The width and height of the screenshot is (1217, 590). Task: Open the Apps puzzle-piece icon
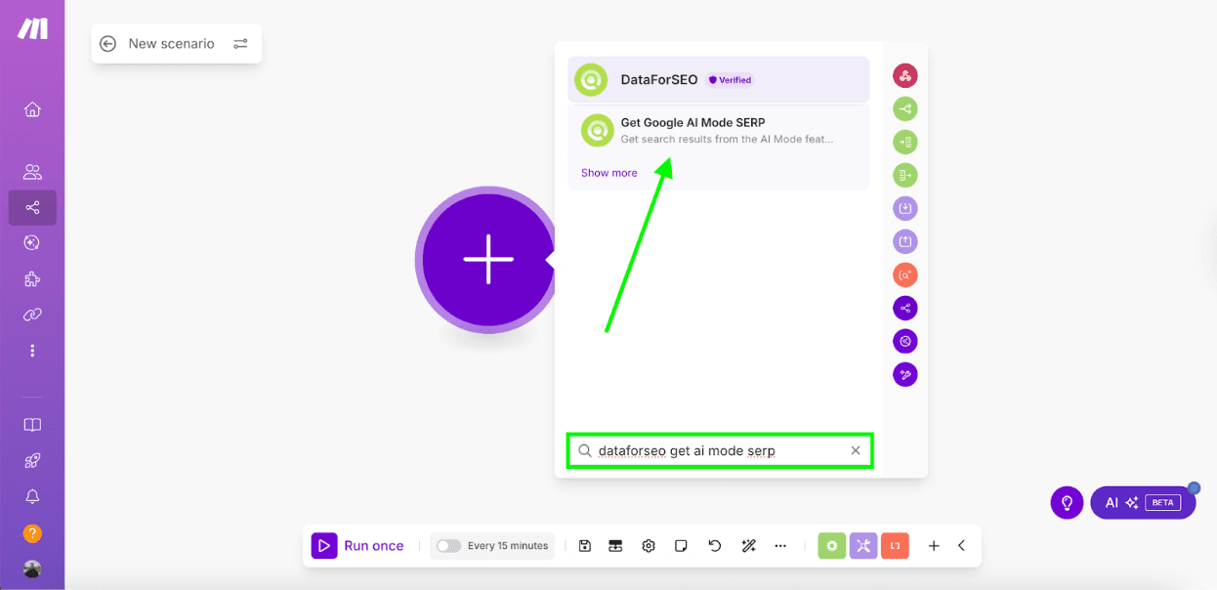pos(32,278)
